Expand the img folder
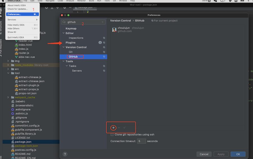The image size is (253, 159). click(8, 61)
